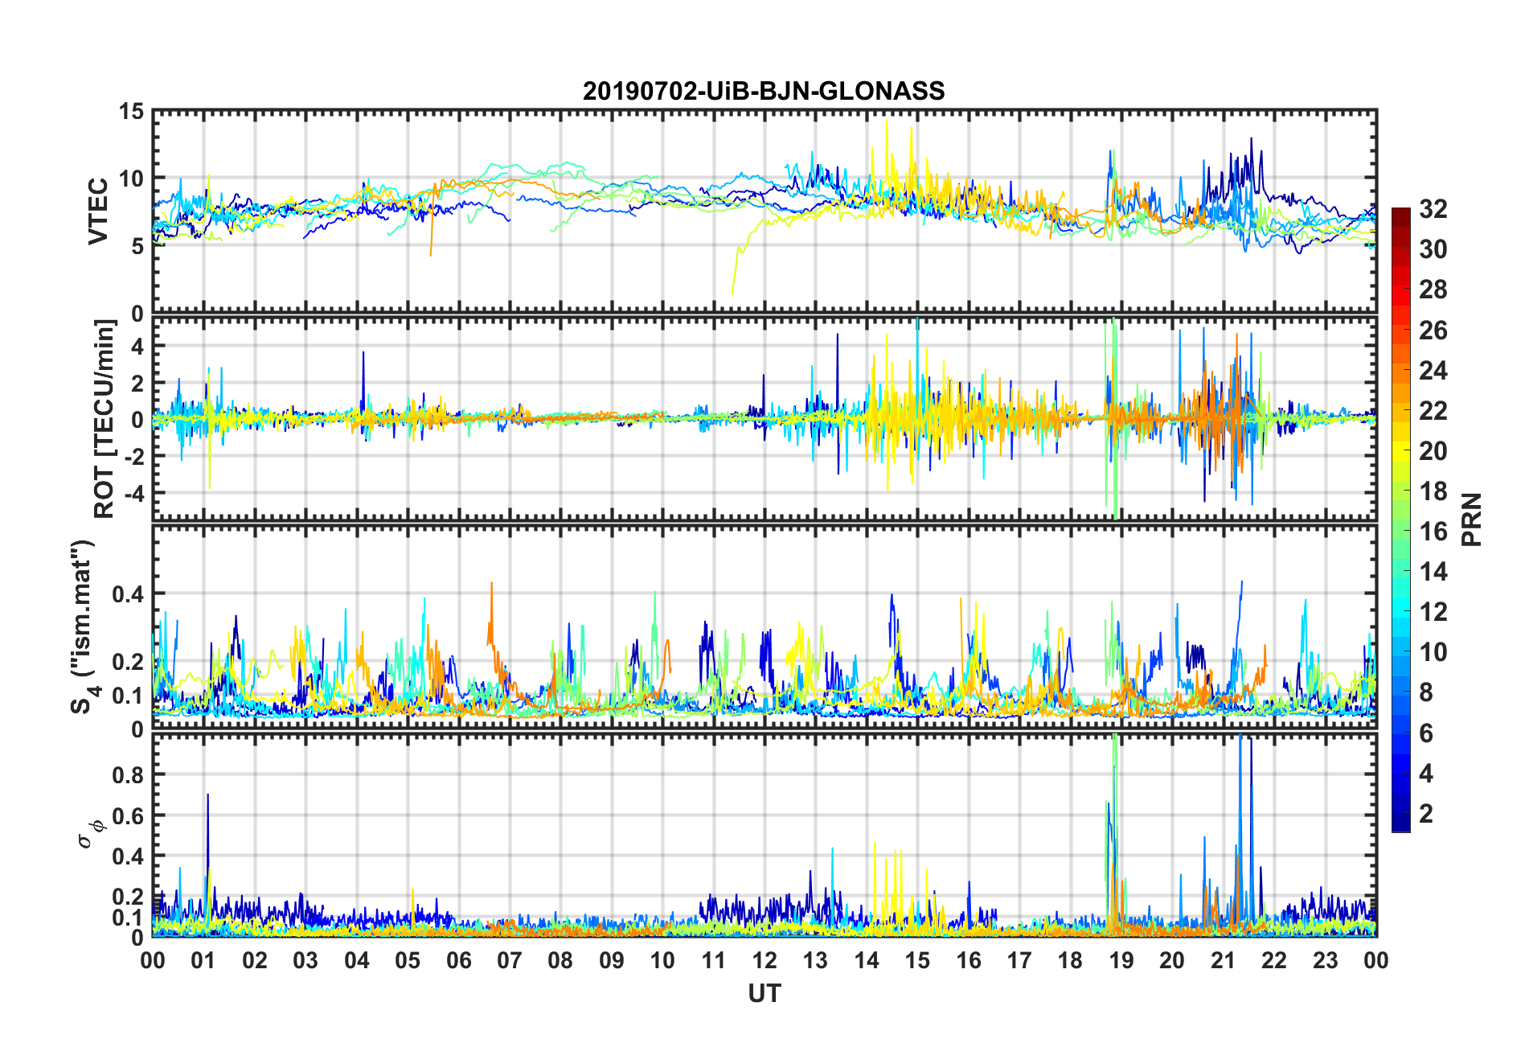
Task: Click VTEC axis tick value 5
Action: pos(137,246)
